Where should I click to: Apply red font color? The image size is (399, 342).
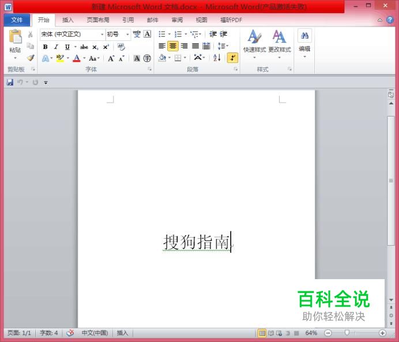point(77,58)
